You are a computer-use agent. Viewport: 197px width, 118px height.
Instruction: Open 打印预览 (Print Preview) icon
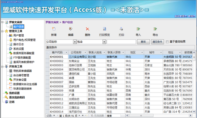coord(104,29)
